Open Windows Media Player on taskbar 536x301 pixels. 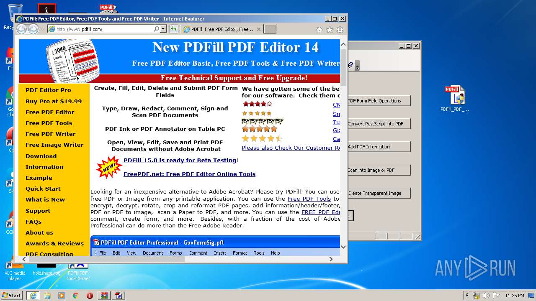(62, 296)
